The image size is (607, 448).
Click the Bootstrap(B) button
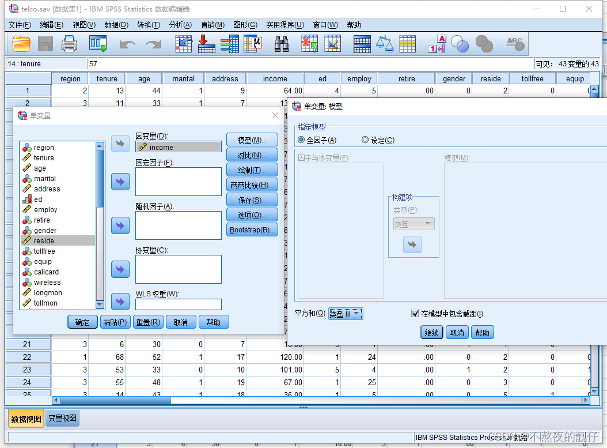pyautogui.click(x=252, y=230)
